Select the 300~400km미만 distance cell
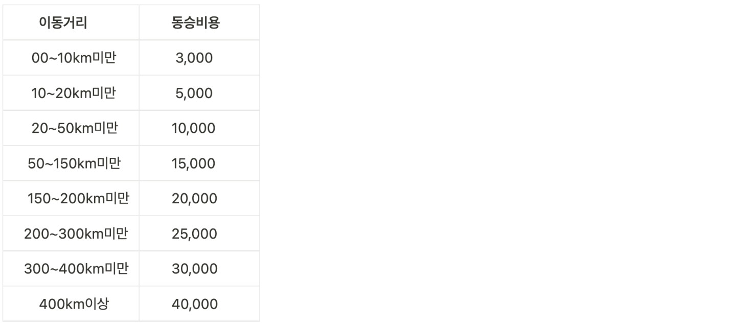Screen dimensions: 755x327 [x=76, y=269]
